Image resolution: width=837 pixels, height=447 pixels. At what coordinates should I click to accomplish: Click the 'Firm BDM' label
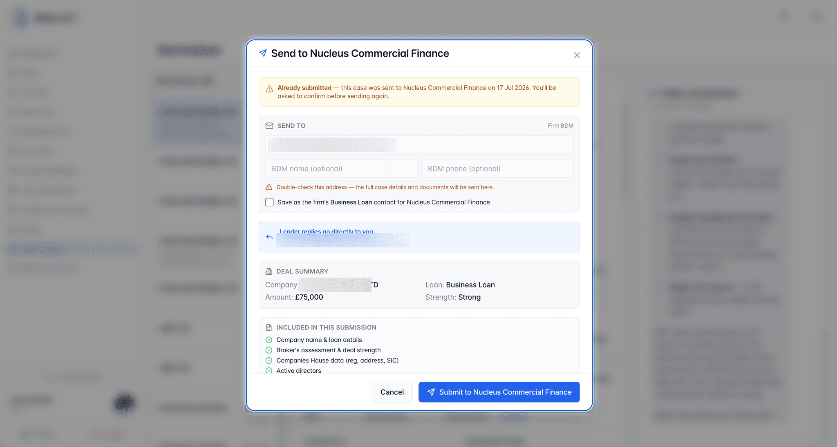[x=560, y=126]
